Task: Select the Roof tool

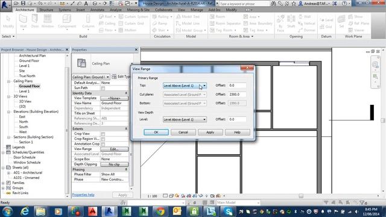Action: [x=107, y=17]
